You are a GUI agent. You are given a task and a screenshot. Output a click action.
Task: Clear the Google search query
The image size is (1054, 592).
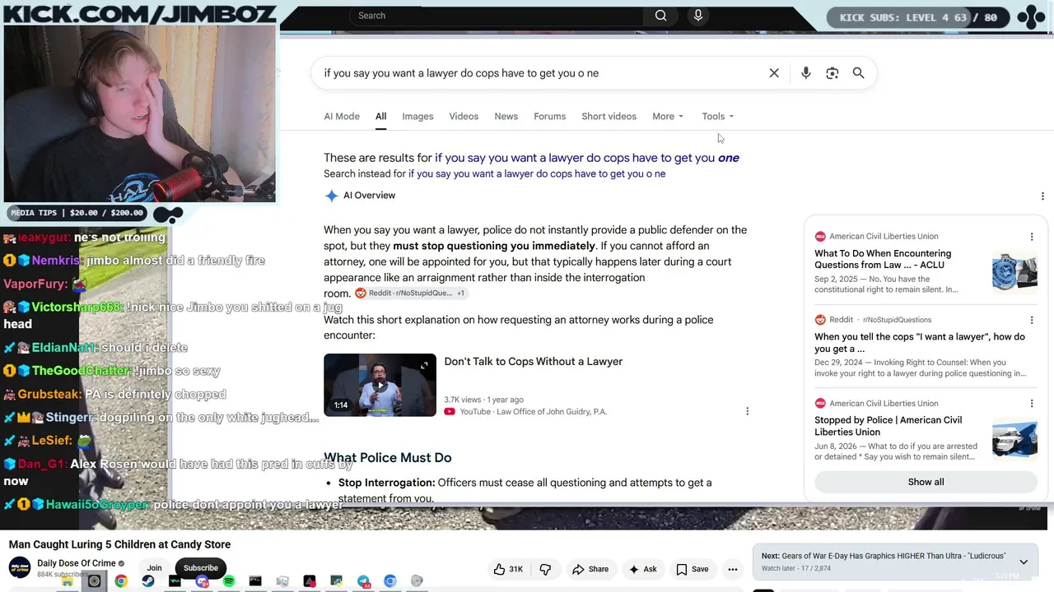pyautogui.click(x=774, y=73)
